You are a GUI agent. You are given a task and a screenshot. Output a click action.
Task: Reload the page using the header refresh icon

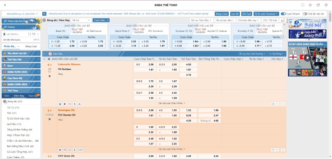[318, 5]
